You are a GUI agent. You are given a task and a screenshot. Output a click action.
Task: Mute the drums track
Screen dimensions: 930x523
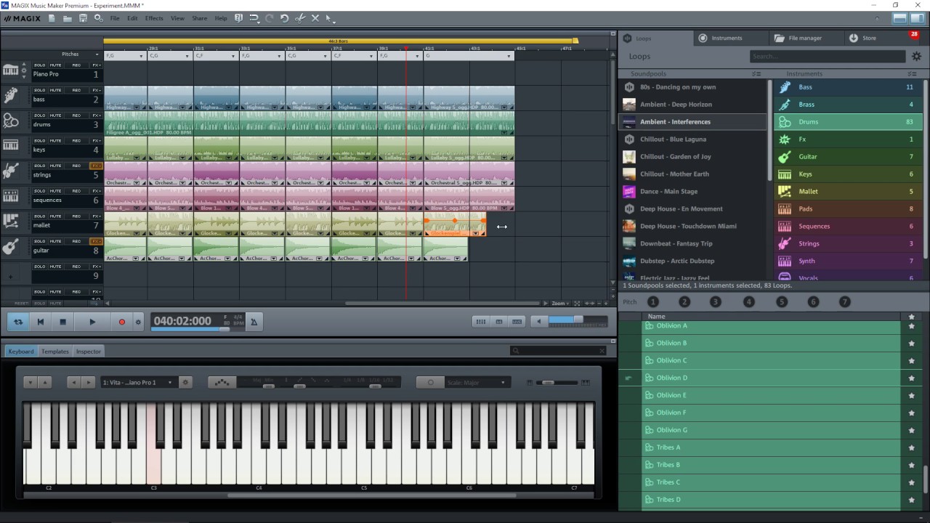pyautogui.click(x=56, y=115)
